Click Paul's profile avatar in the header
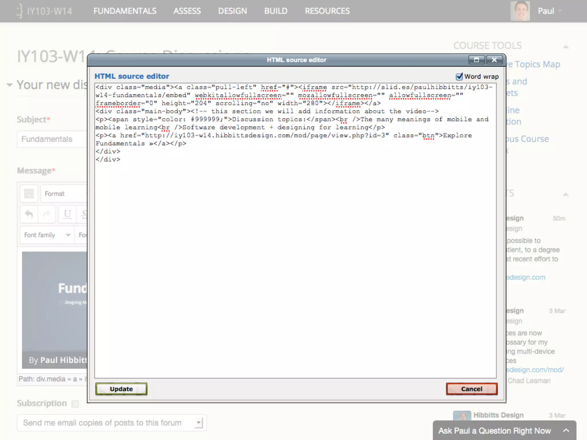The width and height of the screenshot is (587, 440). 520,11
